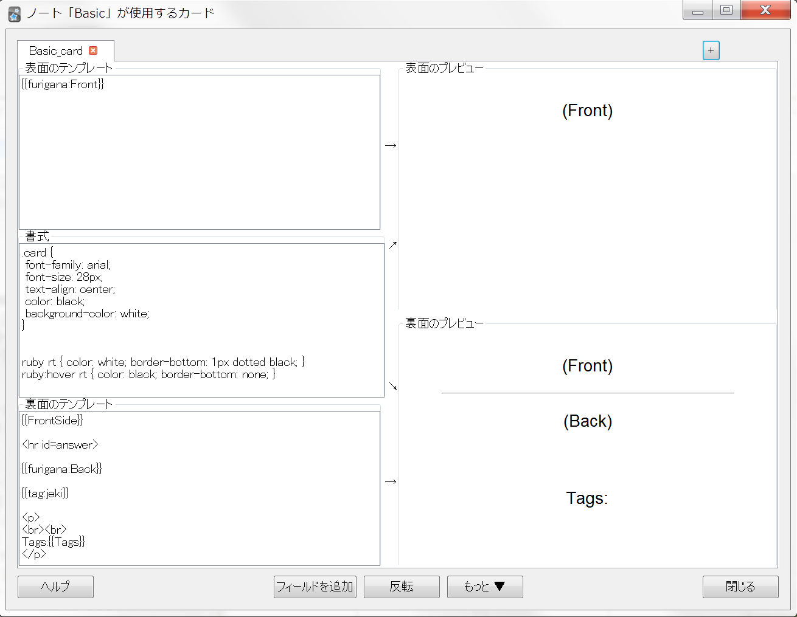The height and width of the screenshot is (617, 797).
Task: Click the Tags: text in back preview
Action: 586,498
